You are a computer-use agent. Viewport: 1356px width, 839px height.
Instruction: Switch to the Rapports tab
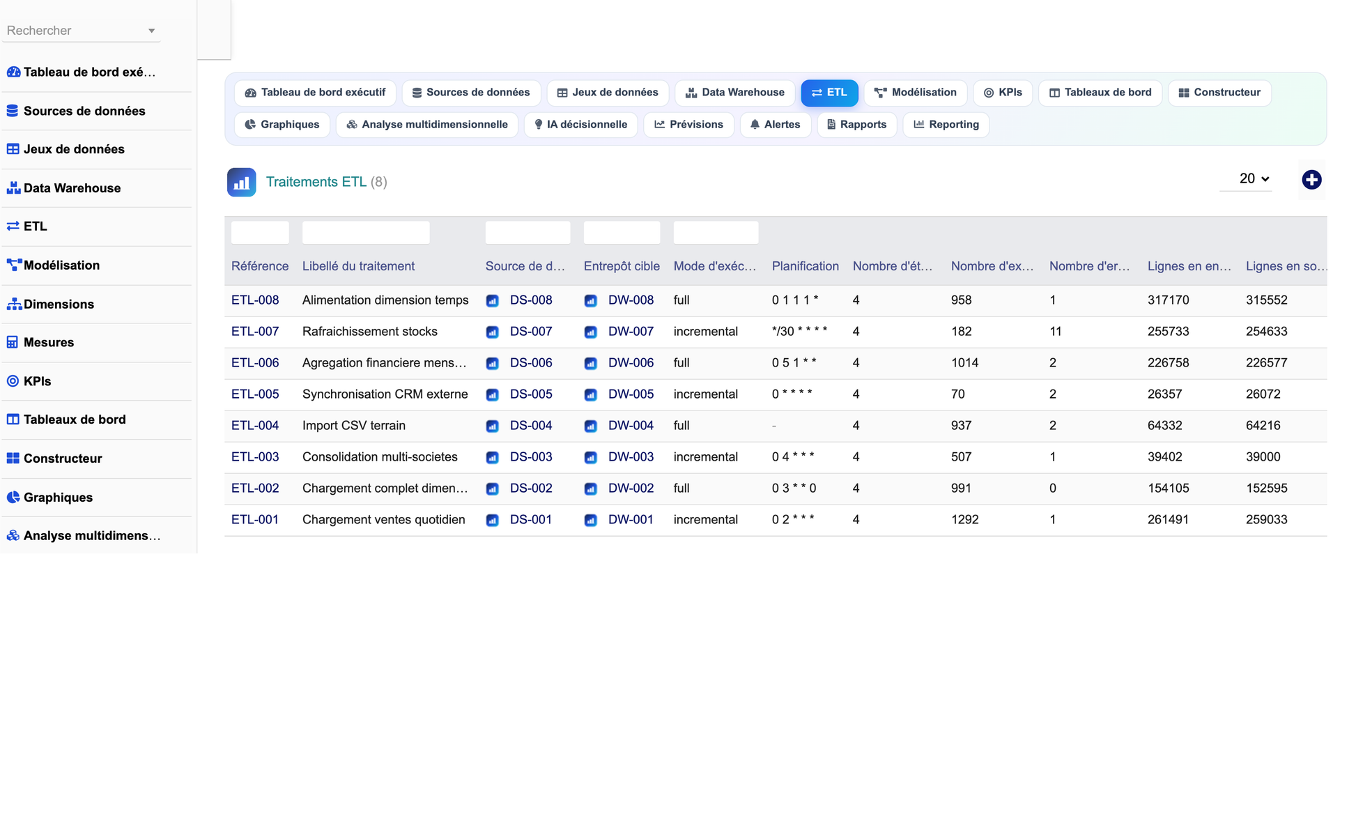tap(857, 125)
